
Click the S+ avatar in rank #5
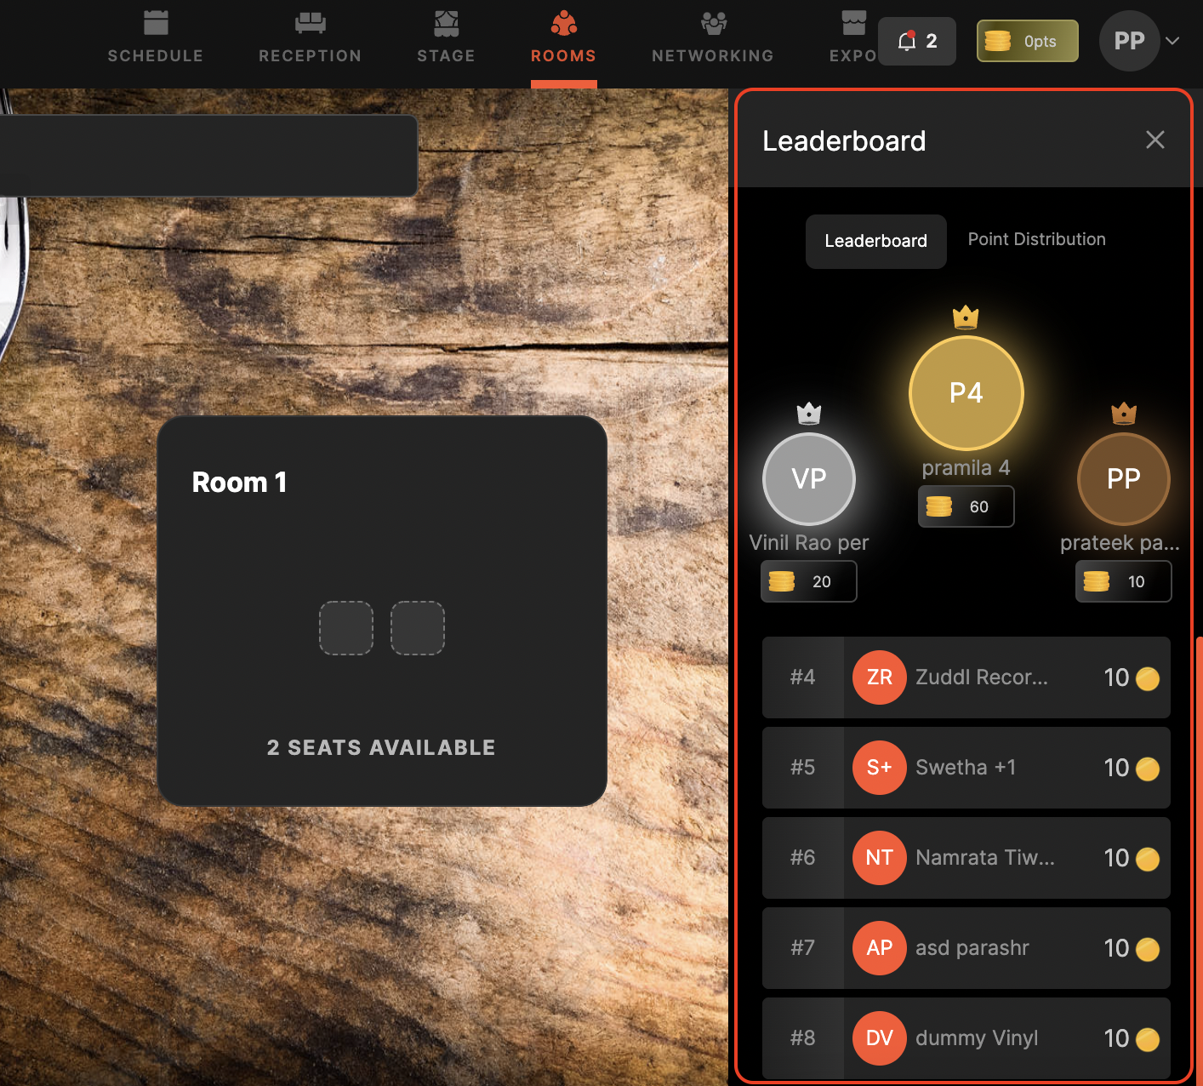(x=880, y=768)
